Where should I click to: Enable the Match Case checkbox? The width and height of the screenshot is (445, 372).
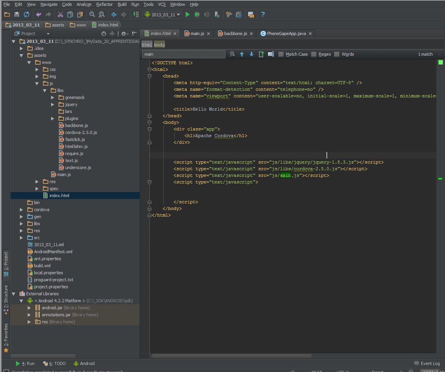281,54
